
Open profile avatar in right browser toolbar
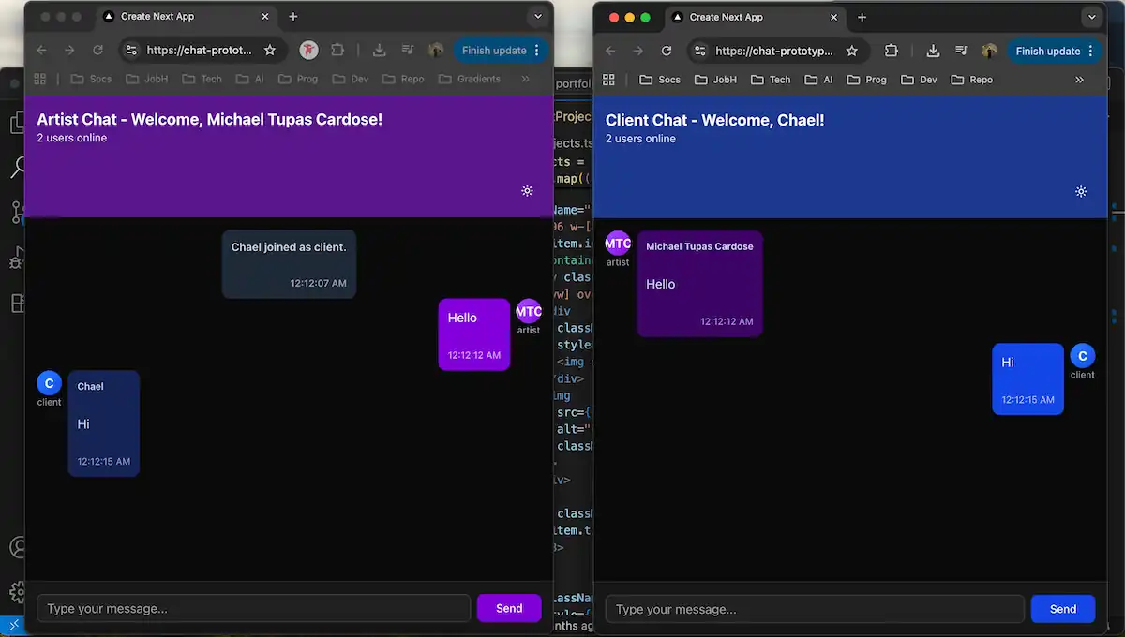990,52
